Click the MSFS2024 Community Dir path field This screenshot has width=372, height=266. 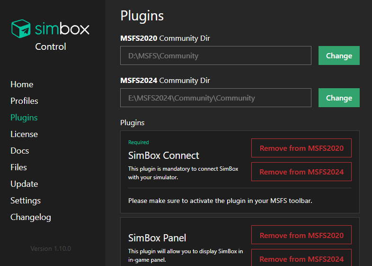216,98
